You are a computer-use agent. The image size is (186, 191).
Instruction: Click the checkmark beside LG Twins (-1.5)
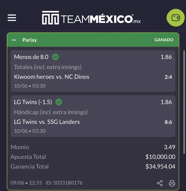tap(59, 102)
